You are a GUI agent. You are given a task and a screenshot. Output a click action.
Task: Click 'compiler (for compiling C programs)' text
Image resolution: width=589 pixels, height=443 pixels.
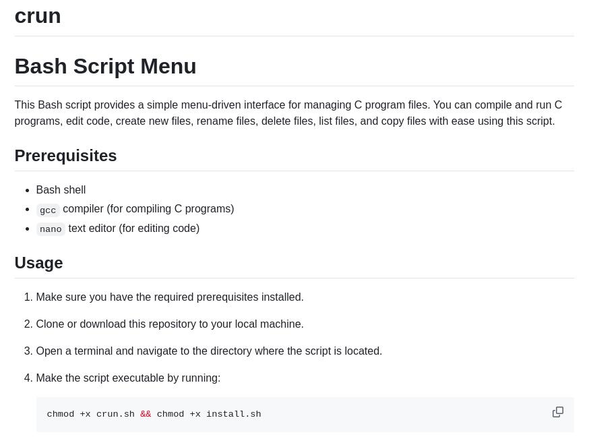(x=148, y=209)
